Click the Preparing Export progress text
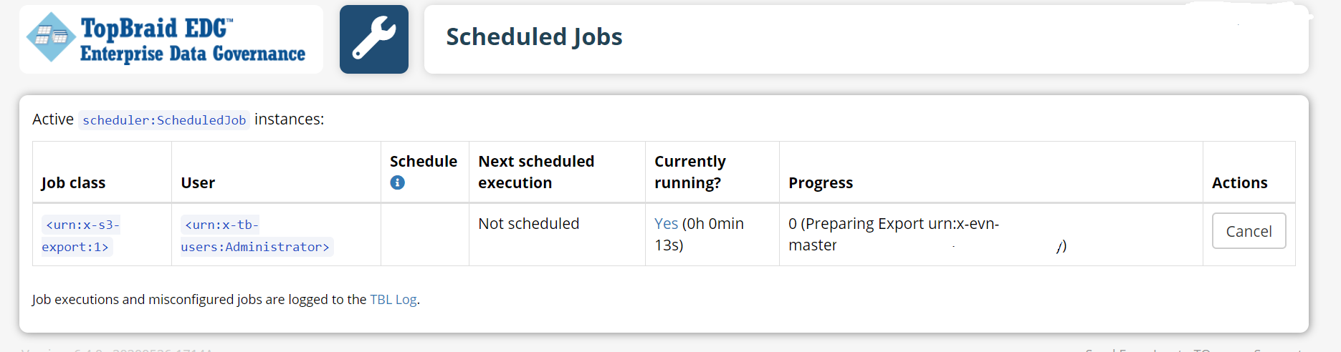This screenshot has height=352, width=1341. [893, 224]
